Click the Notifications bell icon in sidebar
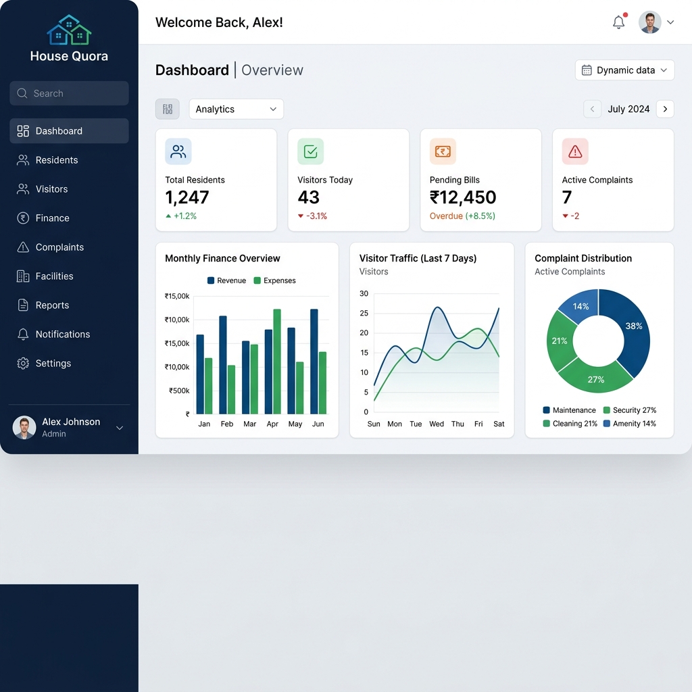Image resolution: width=692 pixels, height=692 pixels. (23, 334)
